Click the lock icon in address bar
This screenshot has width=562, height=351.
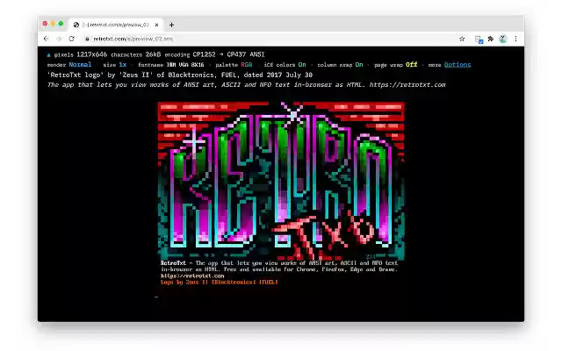coord(87,39)
